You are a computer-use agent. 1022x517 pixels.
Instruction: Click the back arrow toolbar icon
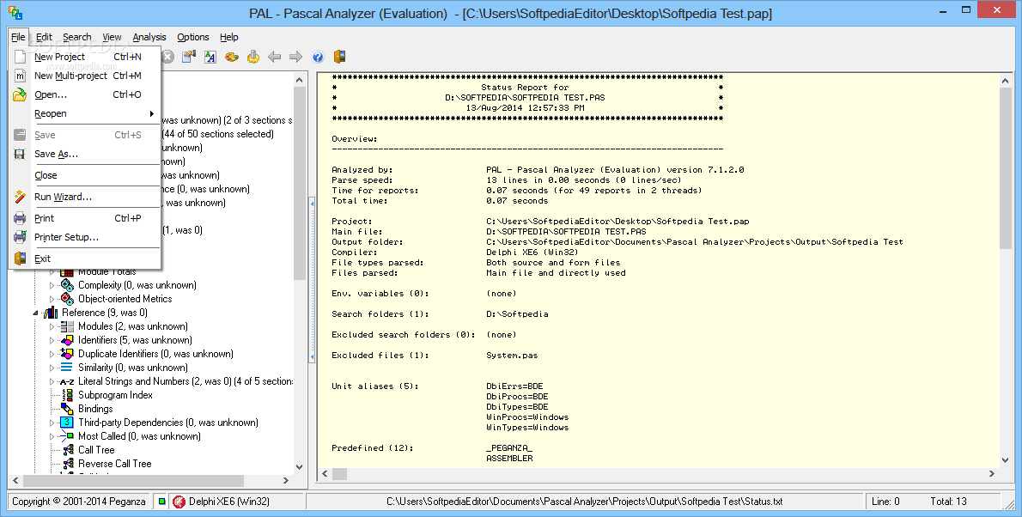(275, 57)
